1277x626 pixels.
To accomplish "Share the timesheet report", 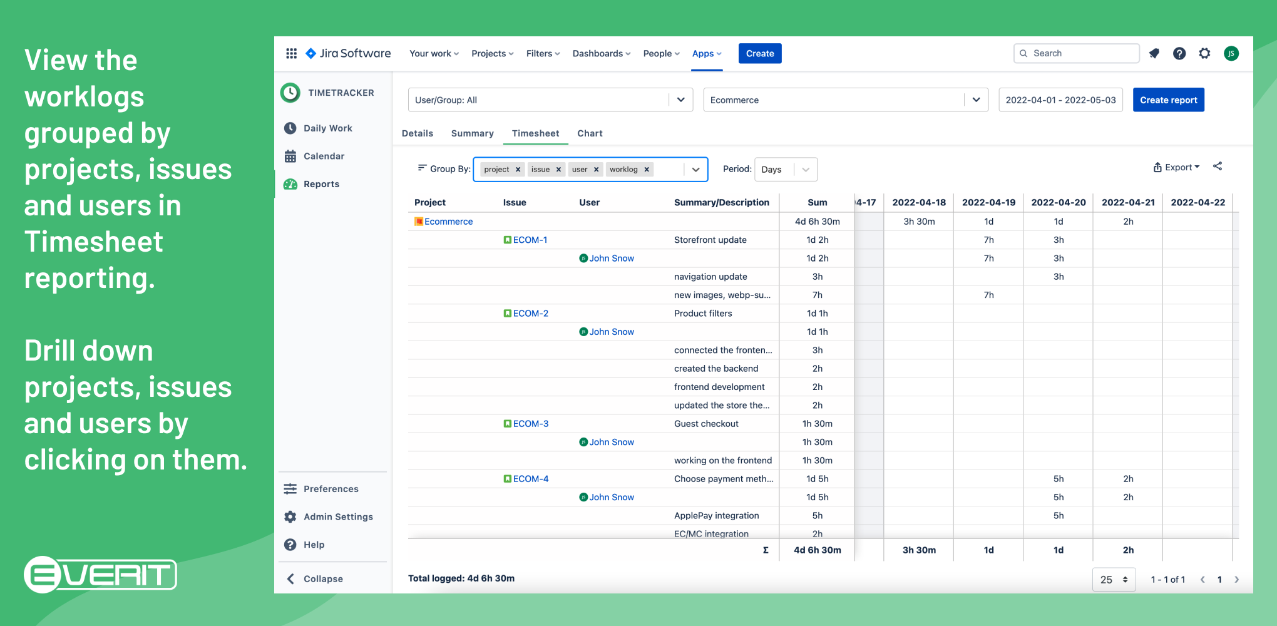I will pos(1218,167).
